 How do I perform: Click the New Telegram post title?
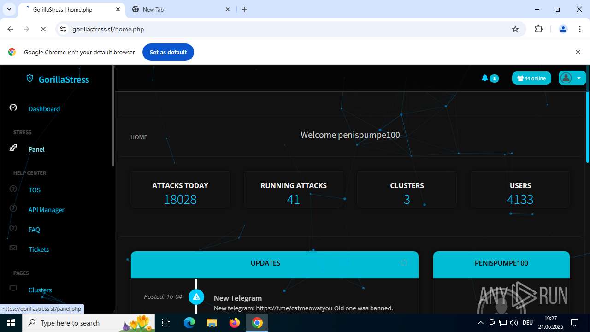[x=238, y=298]
